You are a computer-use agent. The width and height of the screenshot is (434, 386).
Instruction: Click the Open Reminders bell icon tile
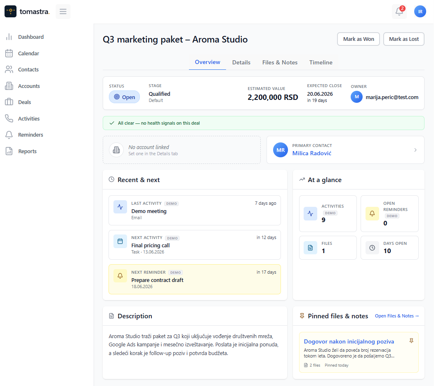(x=372, y=213)
